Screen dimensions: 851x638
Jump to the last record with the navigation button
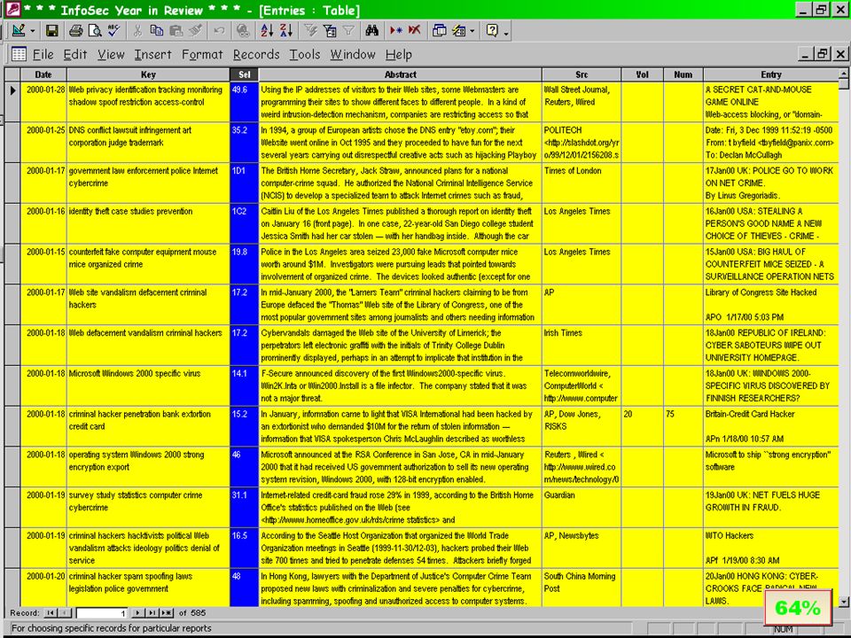pyautogui.click(x=152, y=613)
